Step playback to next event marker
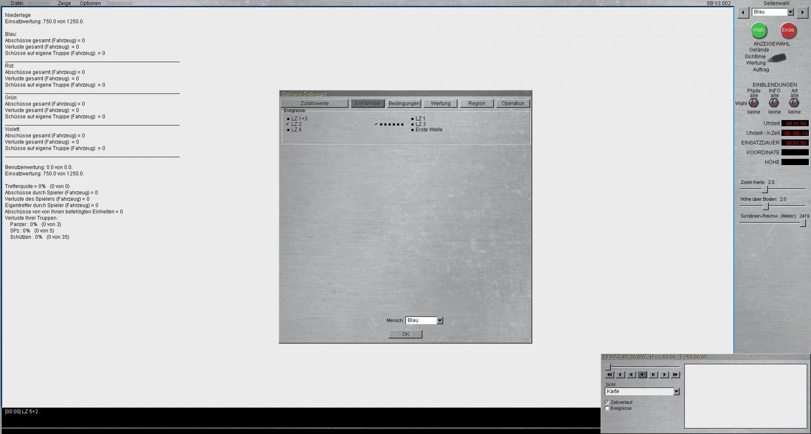The height and width of the screenshot is (434, 811). pos(653,375)
